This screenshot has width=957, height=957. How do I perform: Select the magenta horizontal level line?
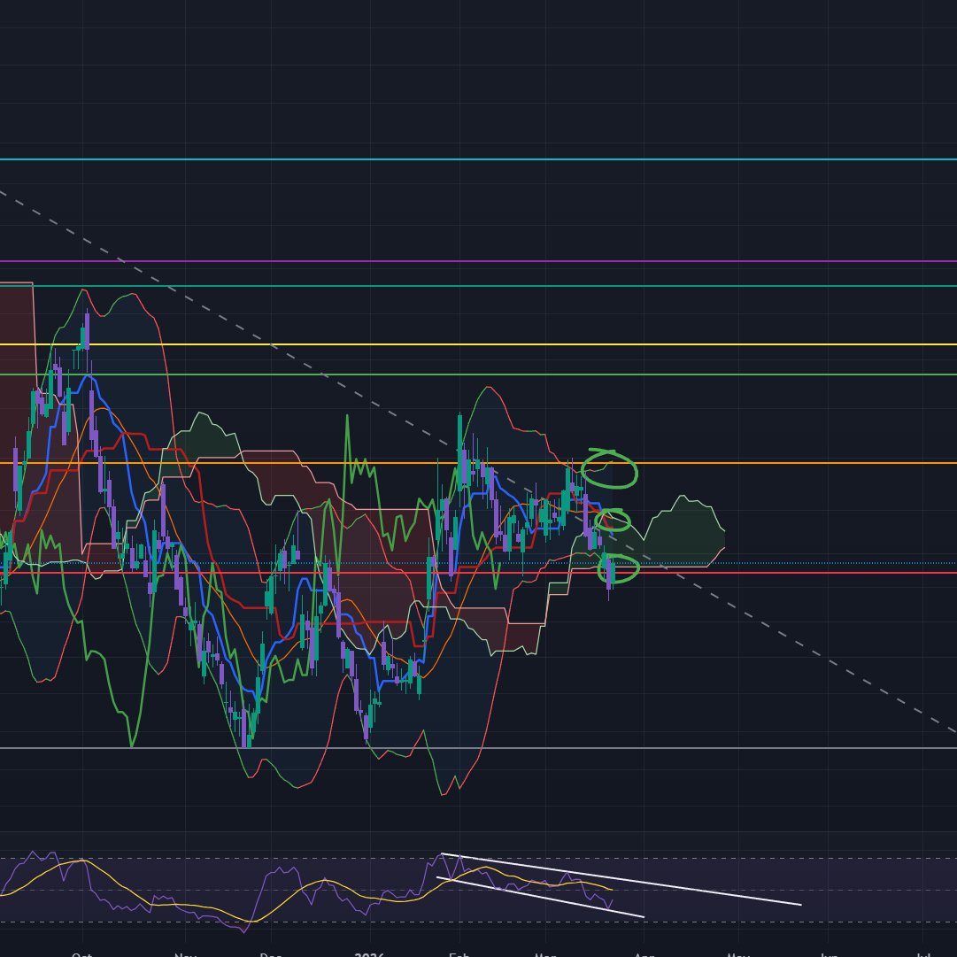point(478,261)
